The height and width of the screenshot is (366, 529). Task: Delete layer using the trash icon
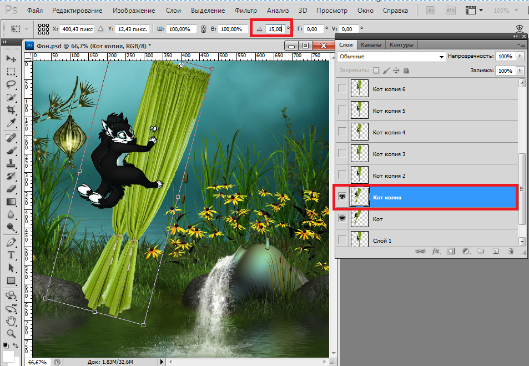510,252
